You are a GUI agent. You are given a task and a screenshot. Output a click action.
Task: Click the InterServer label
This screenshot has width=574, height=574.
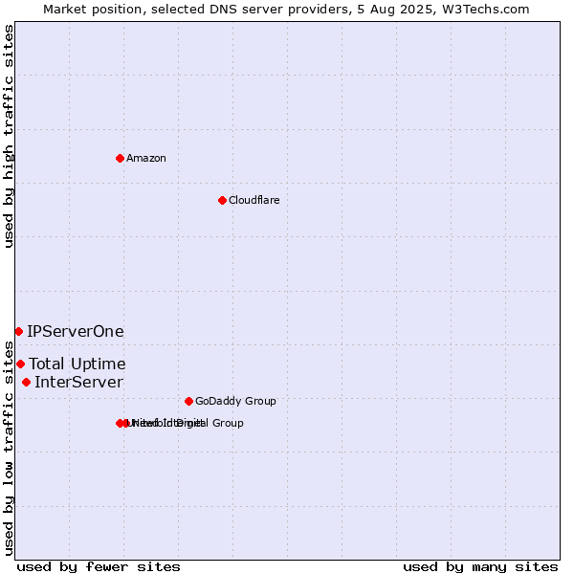tap(78, 383)
